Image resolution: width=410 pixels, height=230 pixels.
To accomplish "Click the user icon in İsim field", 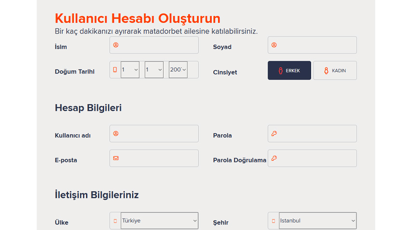I will (x=116, y=45).
